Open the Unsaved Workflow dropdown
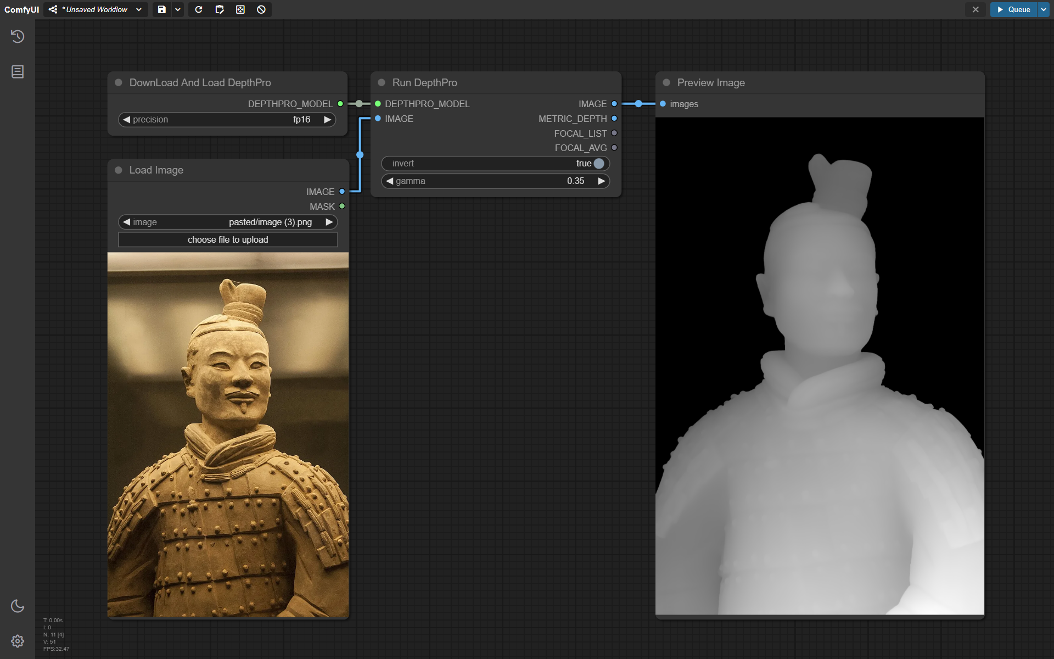The width and height of the screenshot is (1054, 659). click(x=96, y=9)
